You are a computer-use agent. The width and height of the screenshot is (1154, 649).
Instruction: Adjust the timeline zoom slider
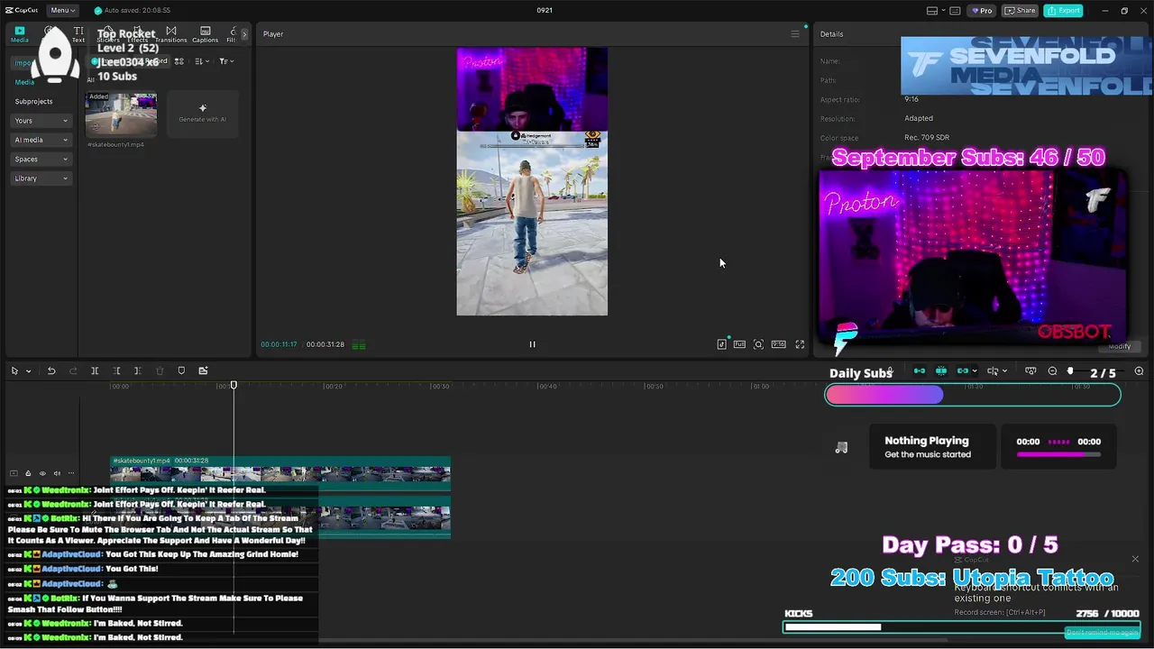1070,371
